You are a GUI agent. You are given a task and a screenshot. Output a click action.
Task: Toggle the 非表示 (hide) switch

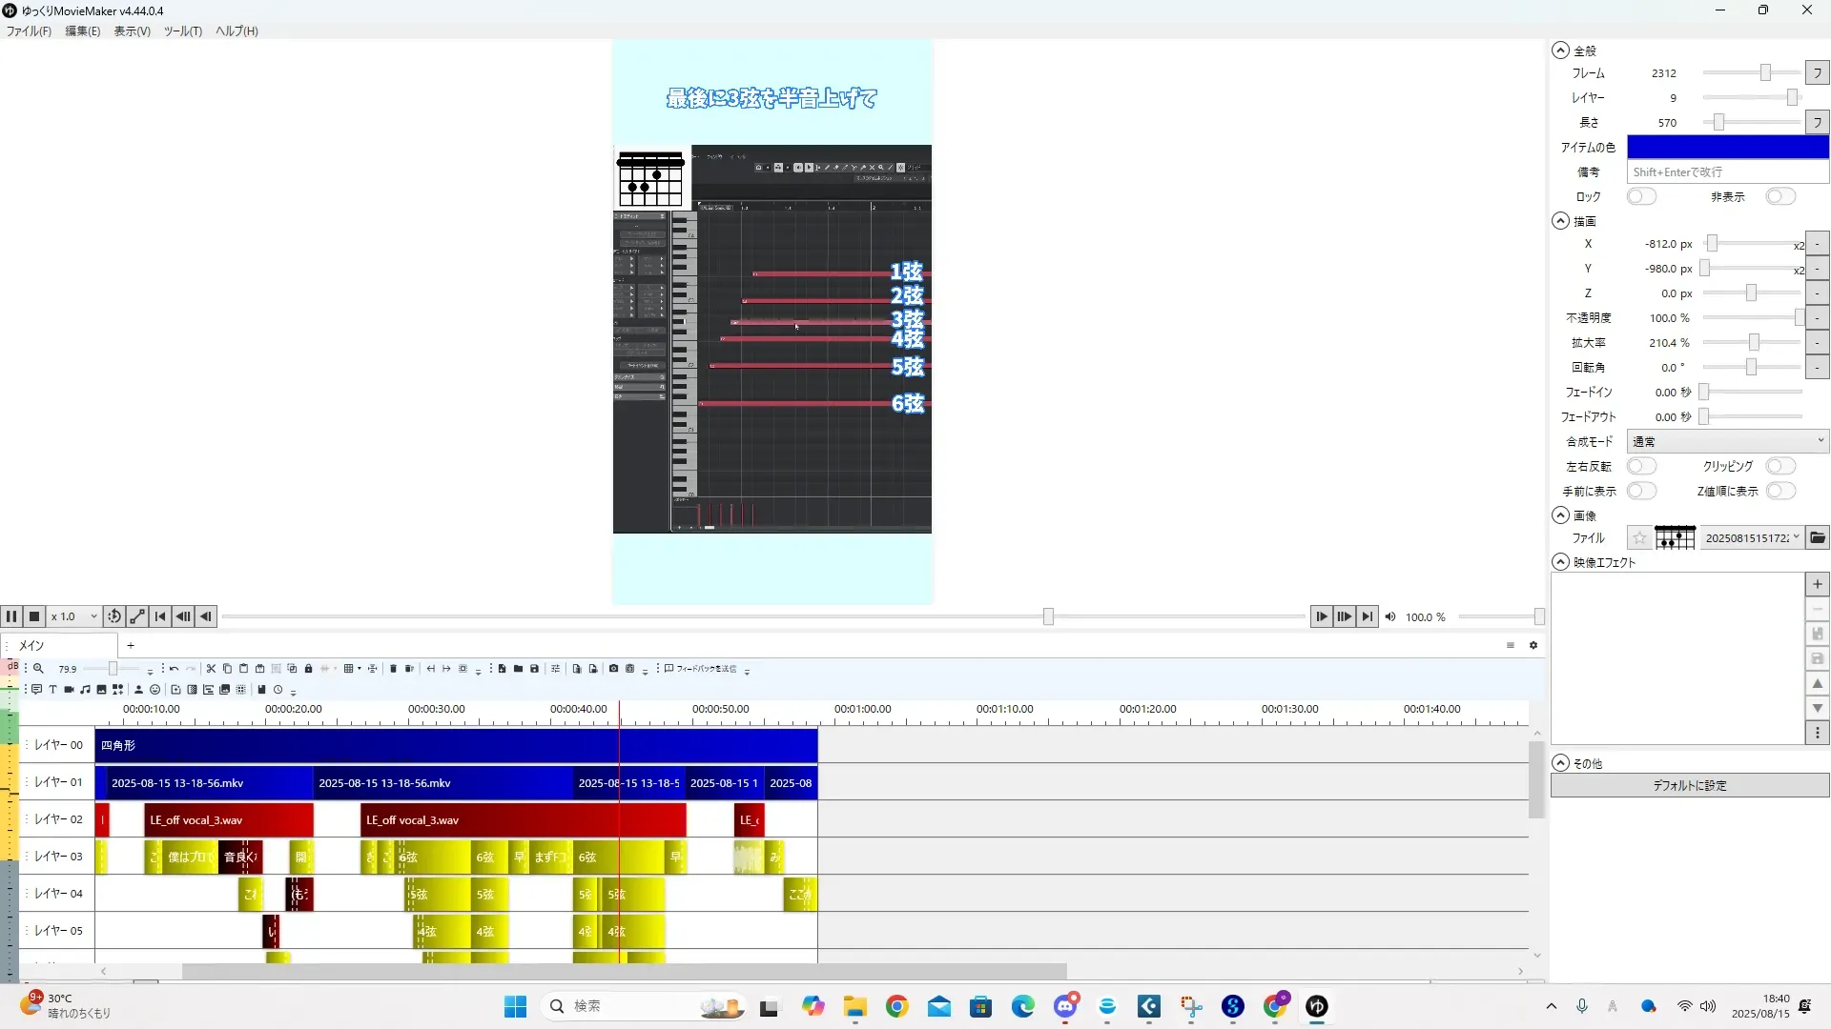click(1780, 196)
